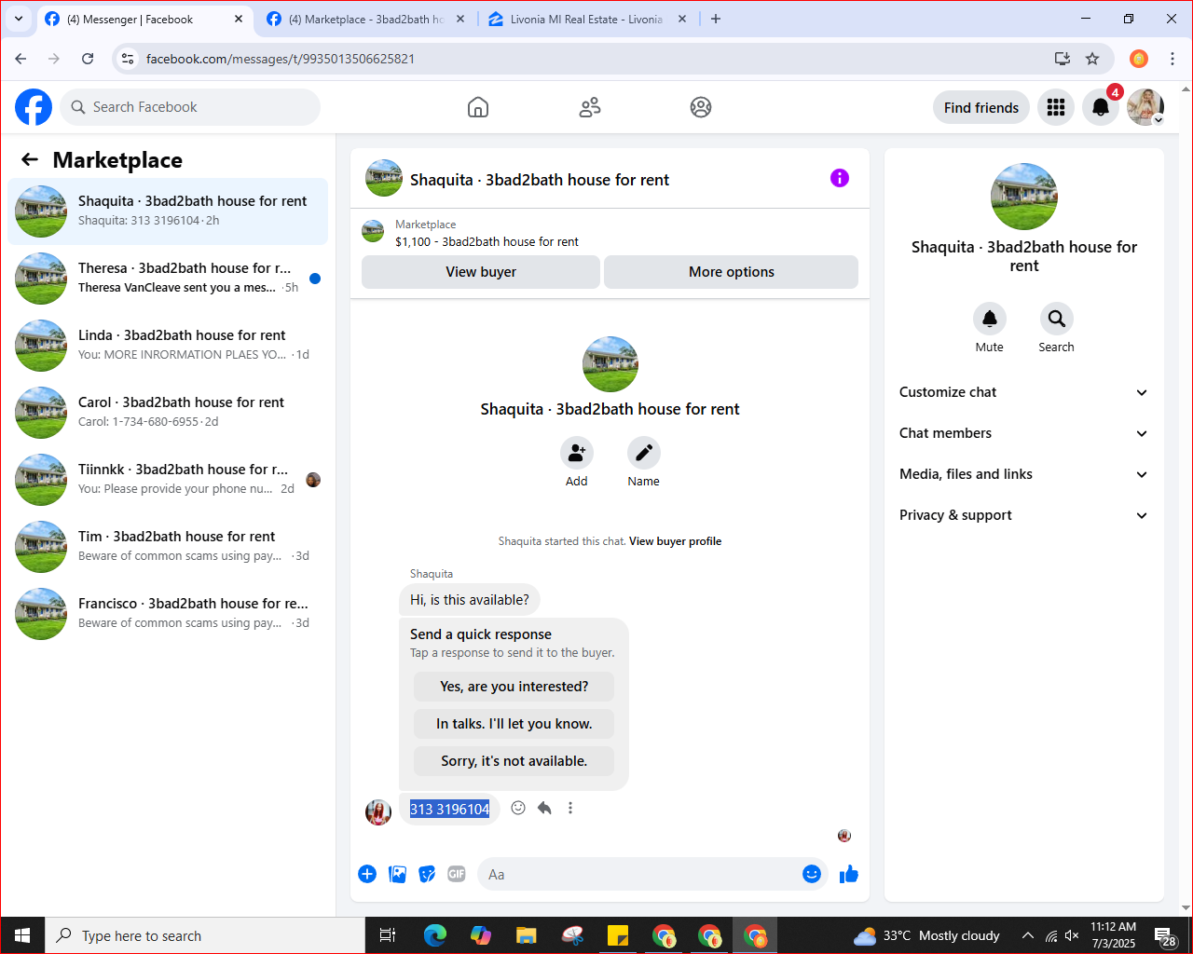Reply to the 313 3196104 message

click(x=544, y=808)
